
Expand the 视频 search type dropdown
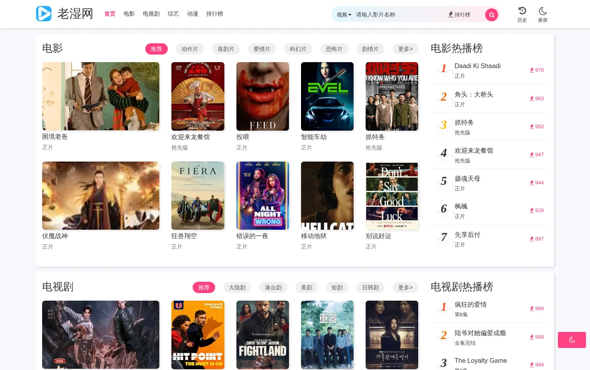[x=344, y=14]
